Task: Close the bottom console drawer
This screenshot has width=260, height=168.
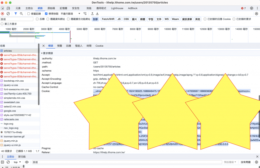Action: coord(257,157)
